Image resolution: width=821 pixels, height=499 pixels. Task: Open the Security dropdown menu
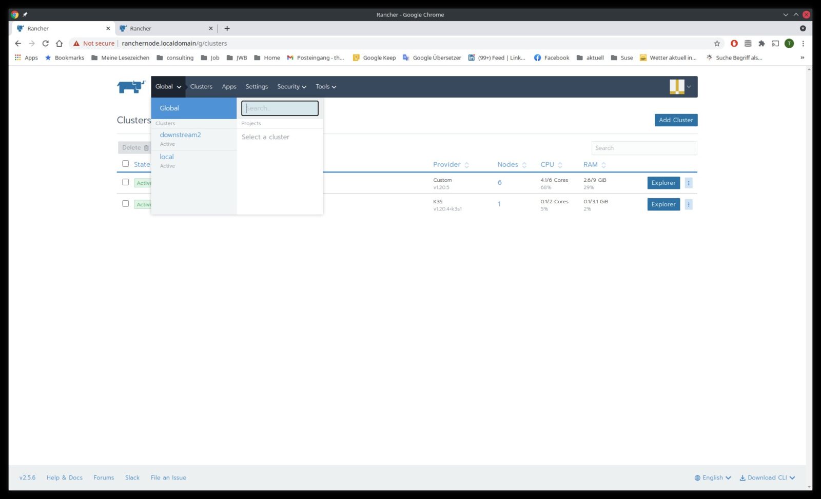pos(291,86)
